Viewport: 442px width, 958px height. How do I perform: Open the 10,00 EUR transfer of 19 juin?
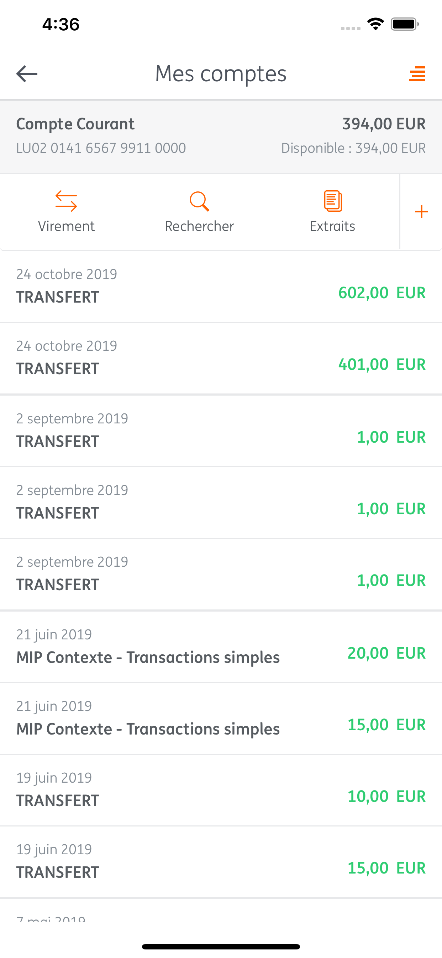click(x=221, y=790)
